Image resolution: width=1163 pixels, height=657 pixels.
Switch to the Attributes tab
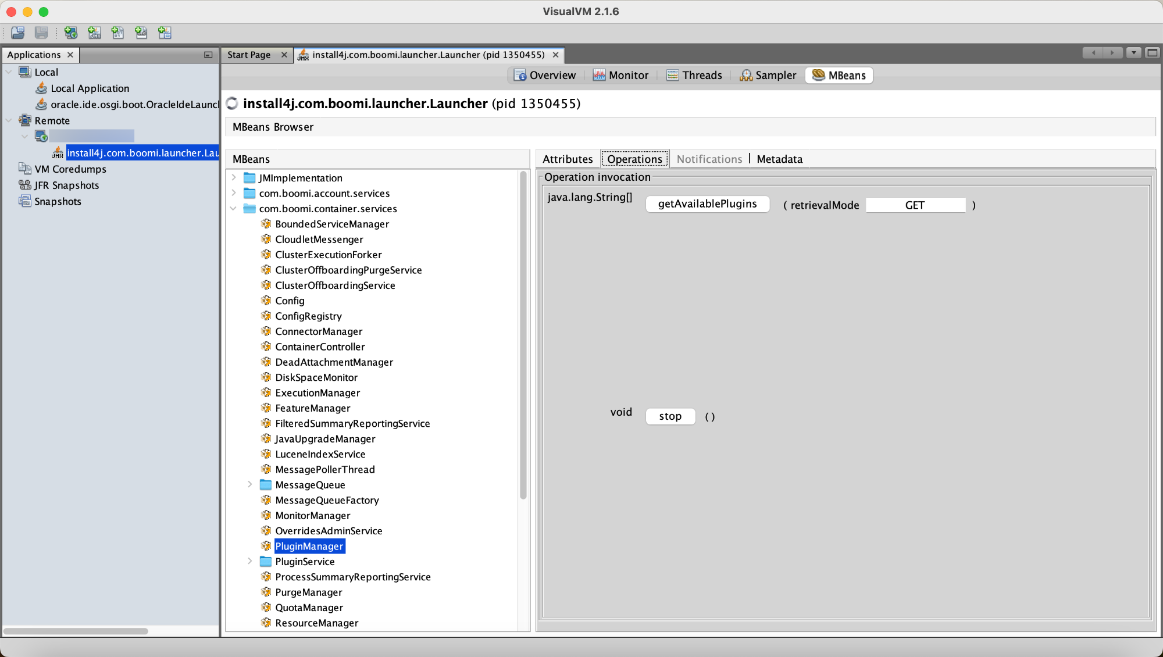pyautogui.click(x=568, y=159)
